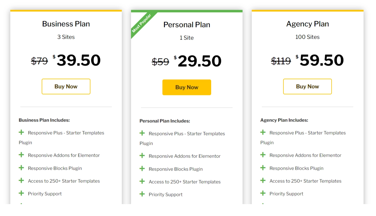Viewport: 376px width, 216px height.
Task: Click the plus icon next to Responsive Blocks Plugin under Personal Plan
Action: pos(142,168)
